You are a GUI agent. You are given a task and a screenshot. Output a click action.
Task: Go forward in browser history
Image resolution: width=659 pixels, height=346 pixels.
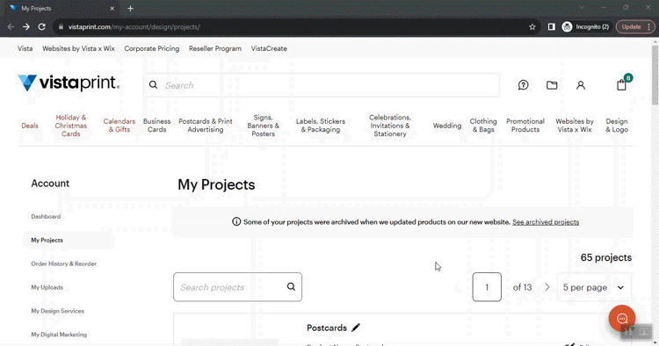[x=26, y=27]
